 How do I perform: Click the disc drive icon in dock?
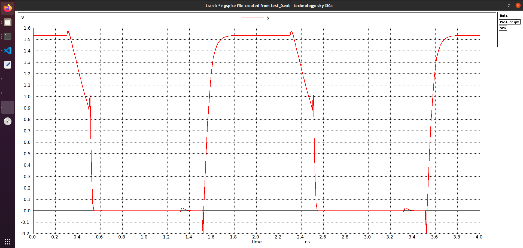8,121
